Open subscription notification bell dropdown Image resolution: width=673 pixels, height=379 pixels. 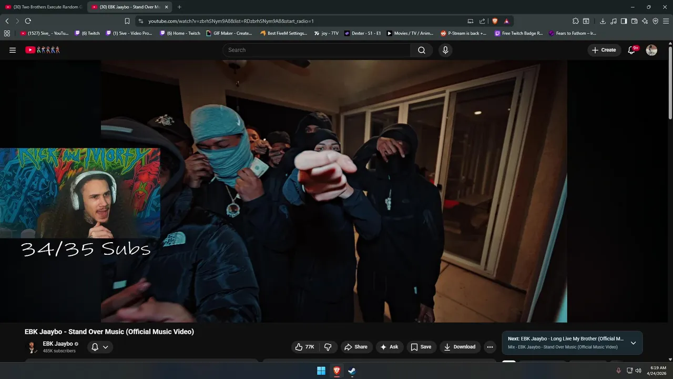click(x=100, y=347)
